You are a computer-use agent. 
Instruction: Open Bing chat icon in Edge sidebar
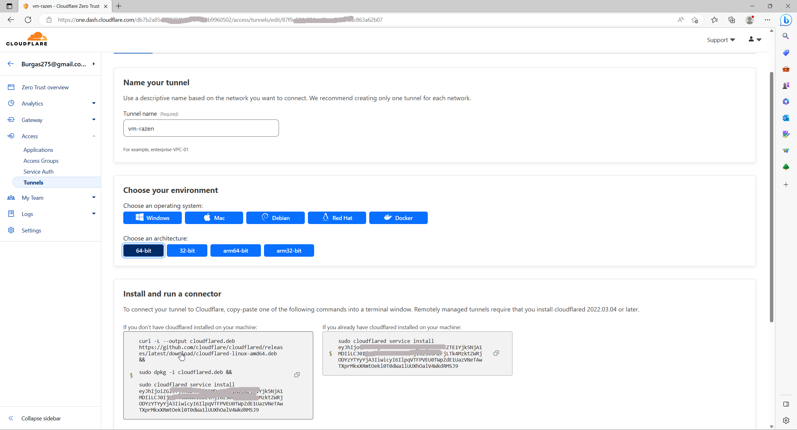coord(786,20)
